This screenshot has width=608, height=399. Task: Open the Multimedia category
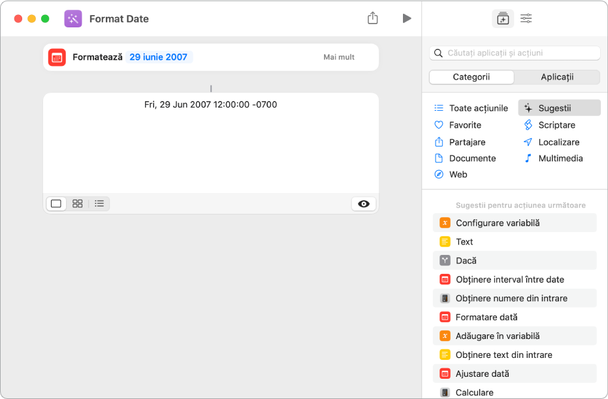coord(560,158)
